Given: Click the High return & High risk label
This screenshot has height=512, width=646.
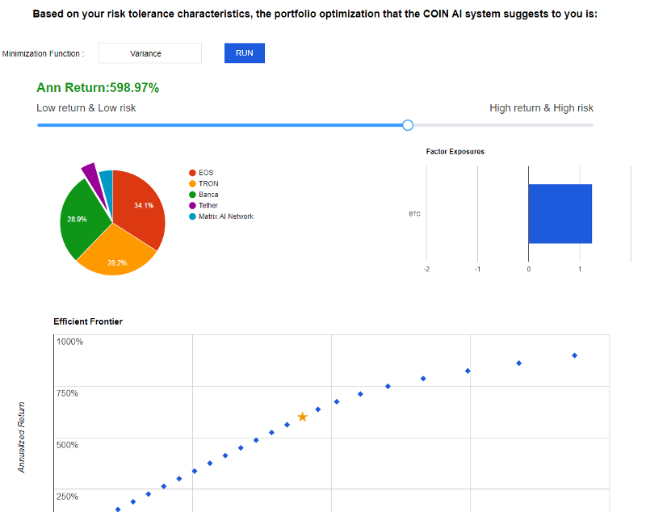Looking at the screenshot, I should [541, 108].
